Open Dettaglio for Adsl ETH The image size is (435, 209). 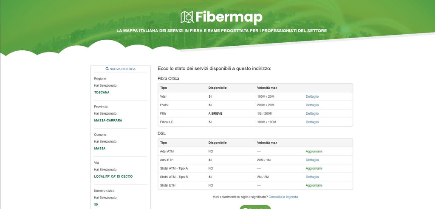tap(312, 160)
